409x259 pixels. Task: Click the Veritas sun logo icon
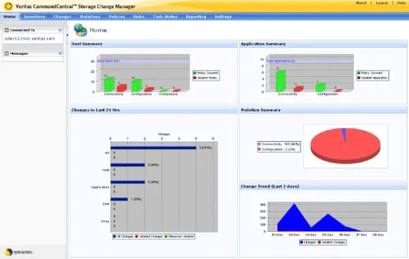[8, 6]
